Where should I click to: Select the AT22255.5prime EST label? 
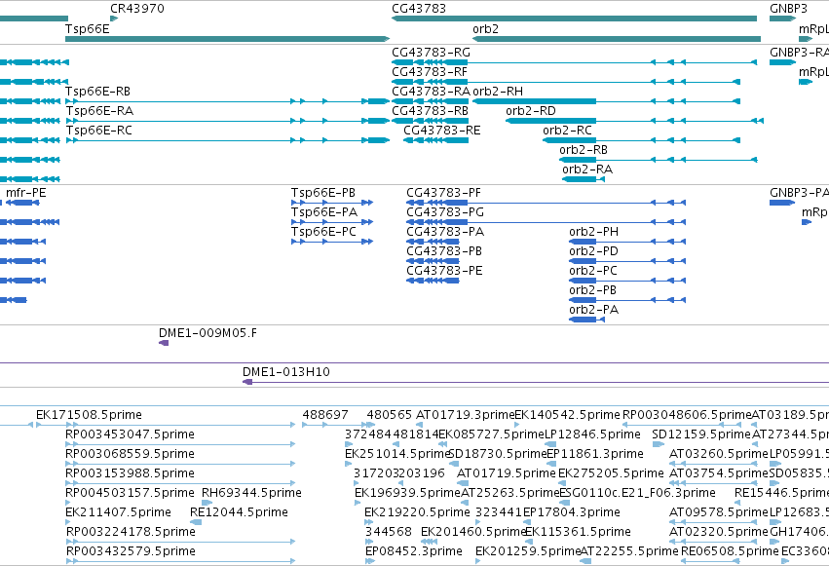pyautogui.click(x=629, y=552)
